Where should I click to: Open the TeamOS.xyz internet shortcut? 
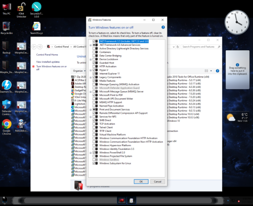pyautogui.click(x=36, y=28)
